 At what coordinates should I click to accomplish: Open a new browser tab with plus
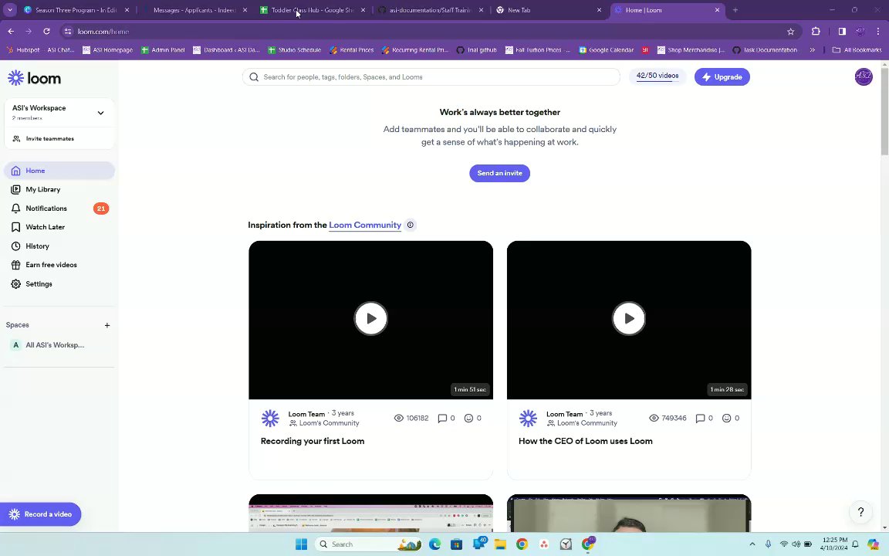[x=735, y=10]
